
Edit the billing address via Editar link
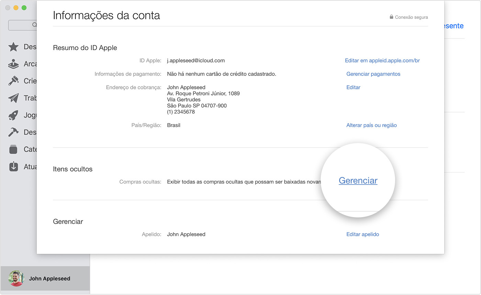(x=353, y=87)
